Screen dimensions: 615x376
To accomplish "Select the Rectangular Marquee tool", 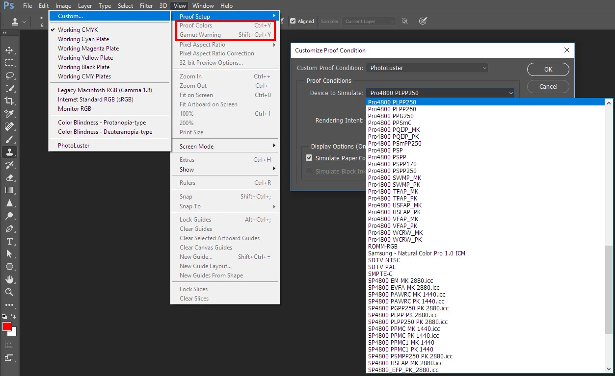I will 9,63.
